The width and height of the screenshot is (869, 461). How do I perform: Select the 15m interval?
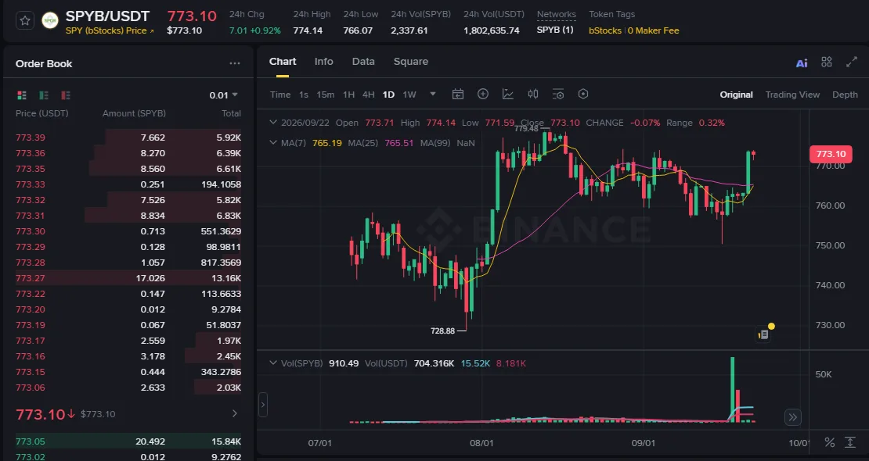pyautogui.click(x=326, y=95)
